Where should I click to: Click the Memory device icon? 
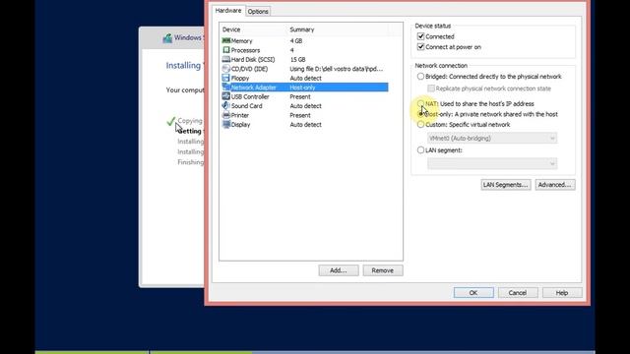(x=226, y=40)
